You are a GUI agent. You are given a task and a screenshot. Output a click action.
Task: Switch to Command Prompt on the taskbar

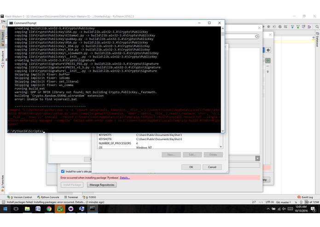pos(93,209)
